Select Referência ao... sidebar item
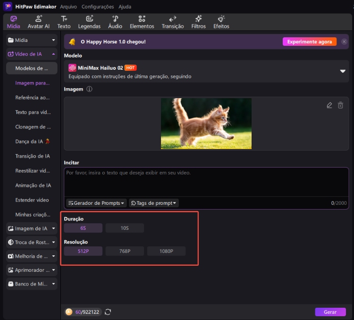Image resolution: width=354 pixels, height=320 pixels. [32, 98]
